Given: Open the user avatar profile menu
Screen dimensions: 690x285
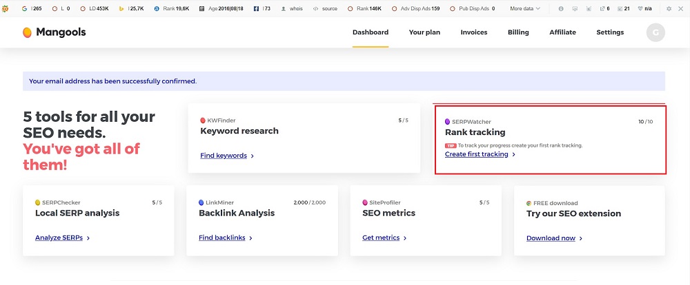Looking at the screenshot, I should click(655, 32).
